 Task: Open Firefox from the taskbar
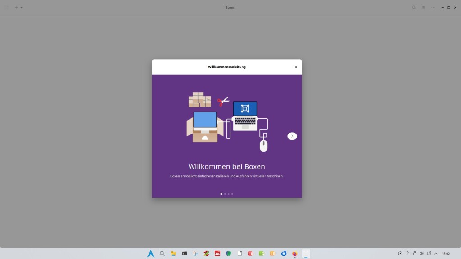[294, 254]
